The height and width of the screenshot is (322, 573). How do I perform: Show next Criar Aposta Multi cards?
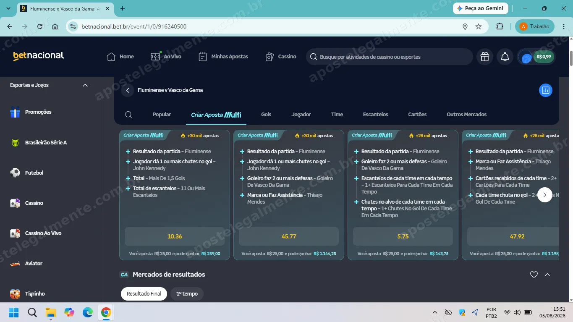click(x=545, y=195)
